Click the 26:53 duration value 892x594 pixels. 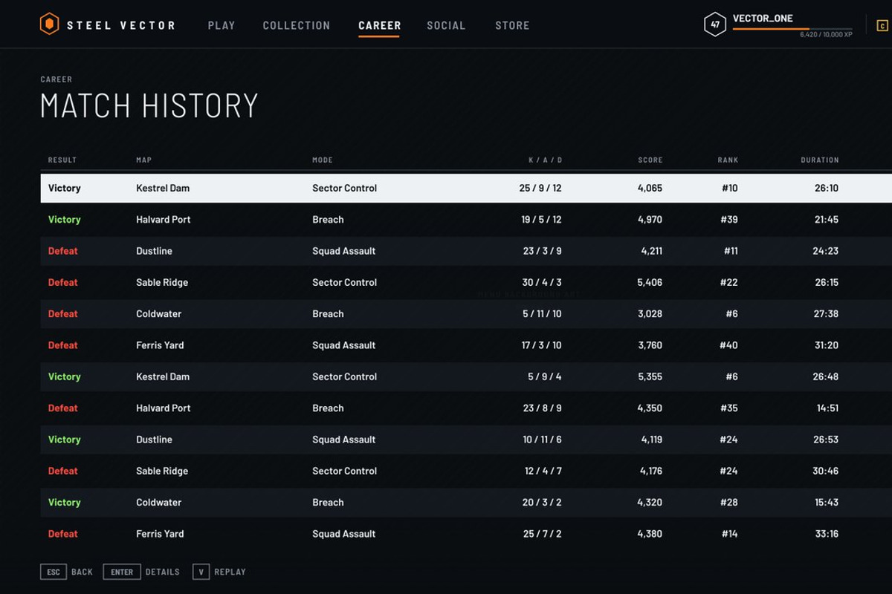click(x=826, y=440)
